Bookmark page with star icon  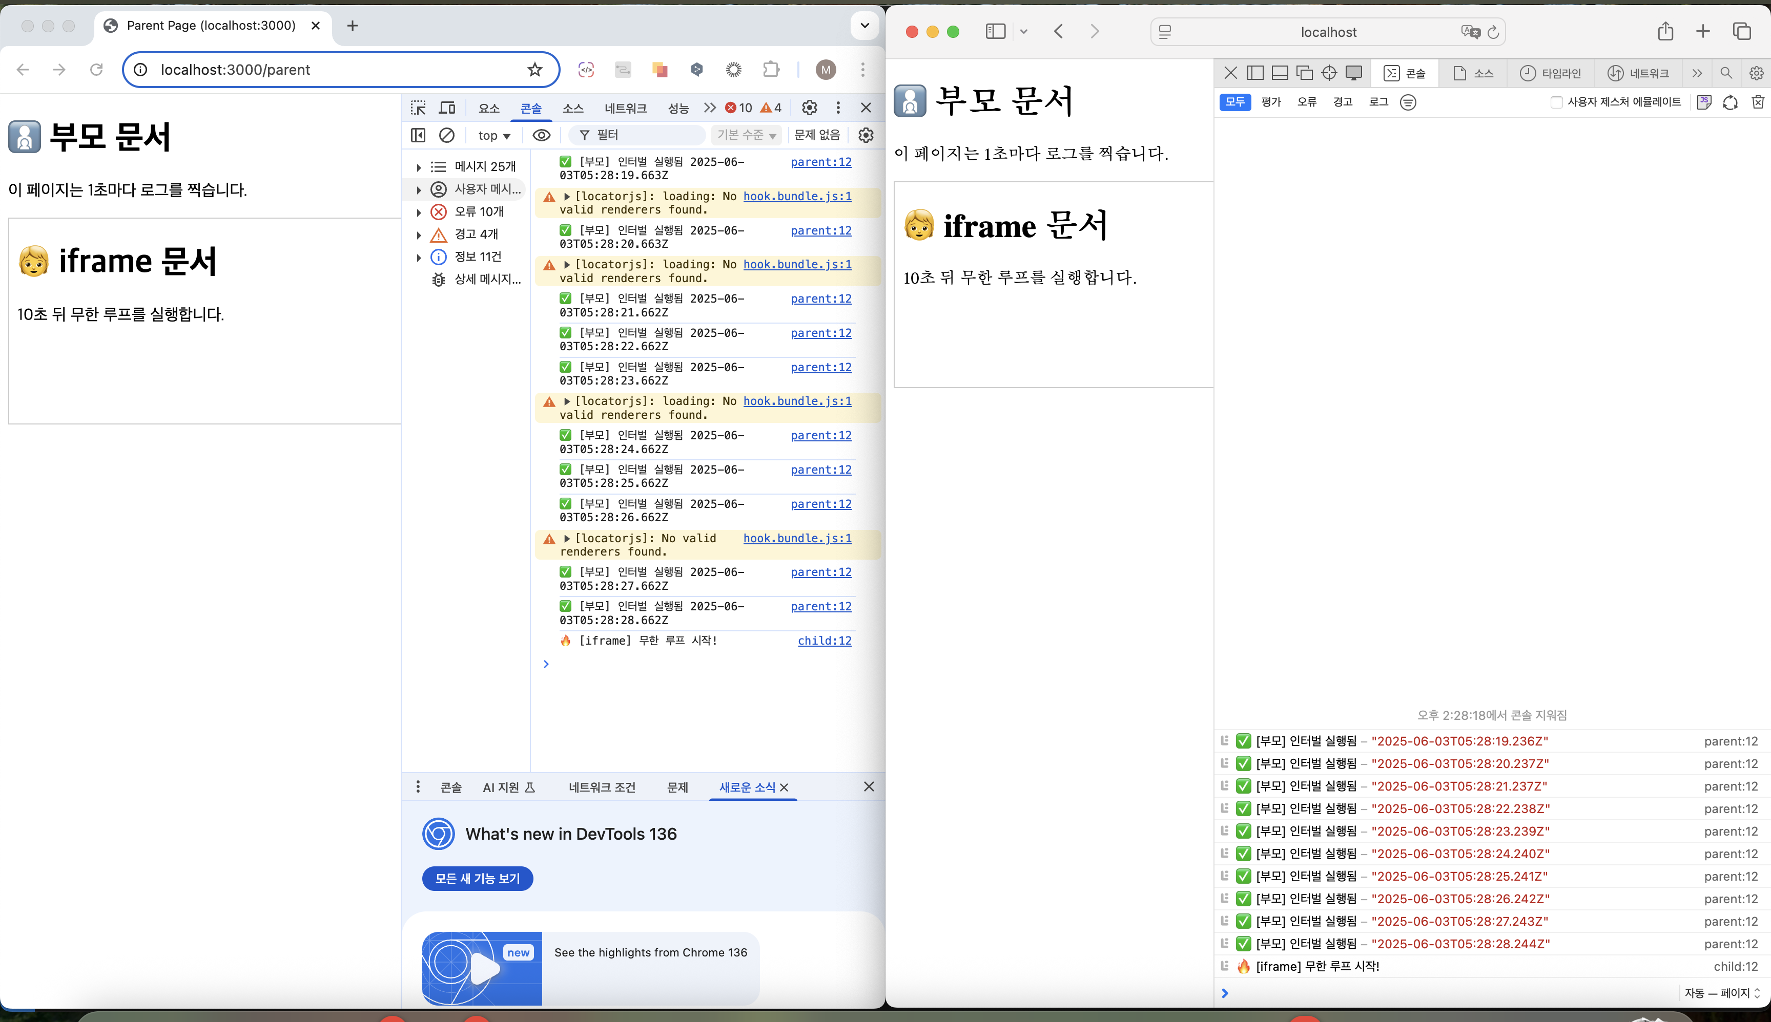(534, 70)
